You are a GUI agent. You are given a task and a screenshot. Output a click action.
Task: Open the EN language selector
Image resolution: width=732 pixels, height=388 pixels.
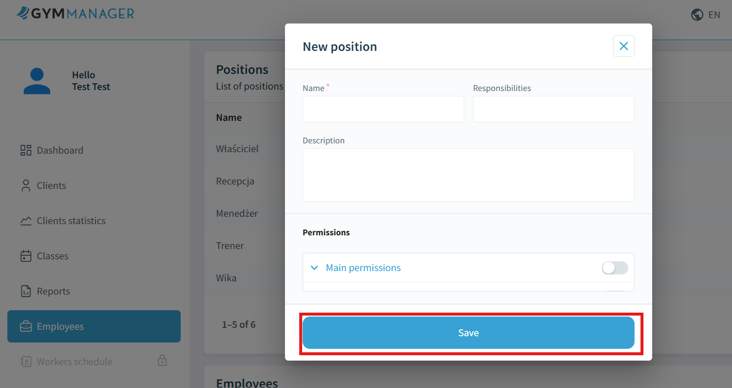click(x=714, y=15)
